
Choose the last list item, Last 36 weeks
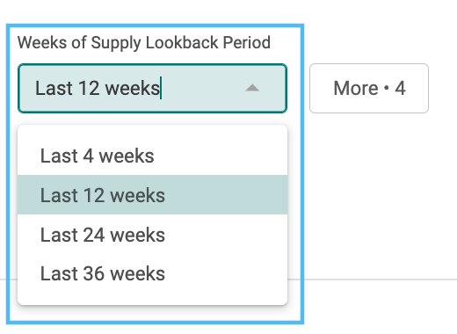pyautogui.click(x=152, y=273)
